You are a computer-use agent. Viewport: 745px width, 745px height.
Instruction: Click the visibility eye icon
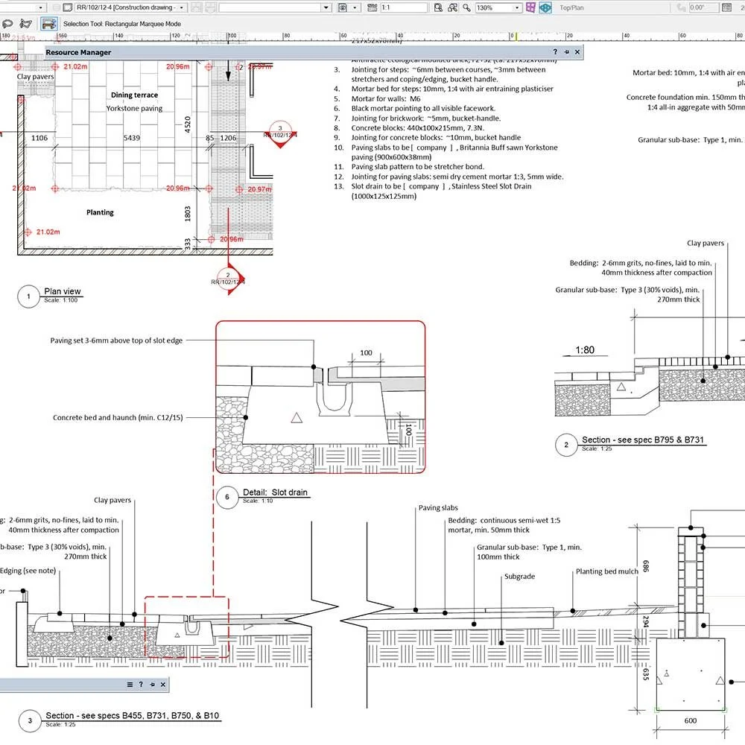pos(342,7)
